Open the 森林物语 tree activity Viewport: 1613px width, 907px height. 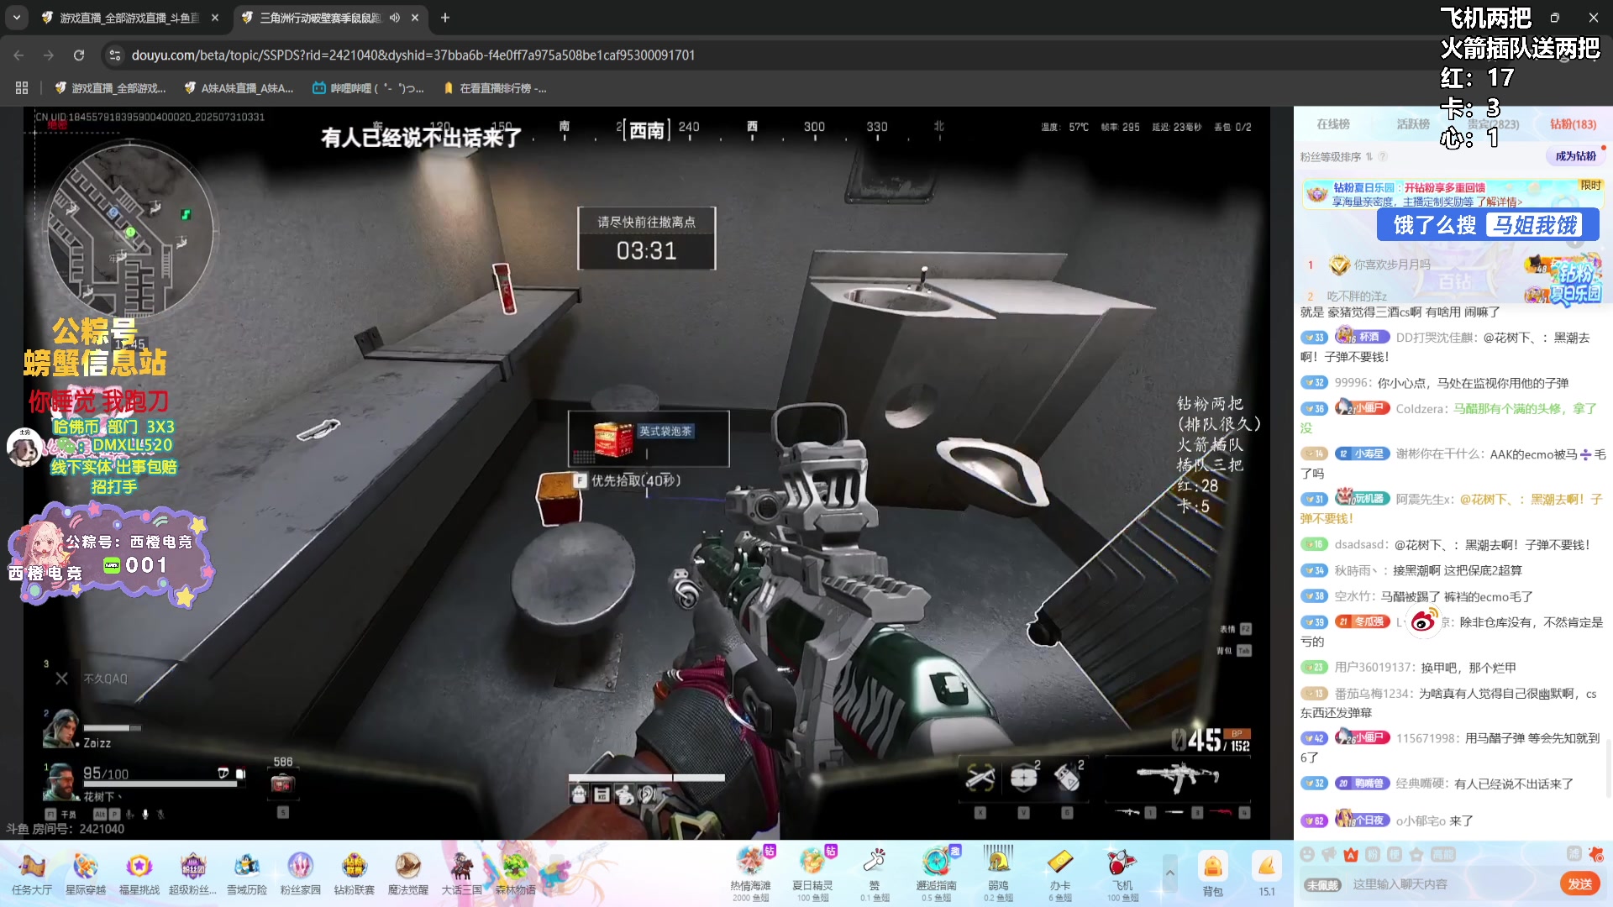tap(516, 873)
